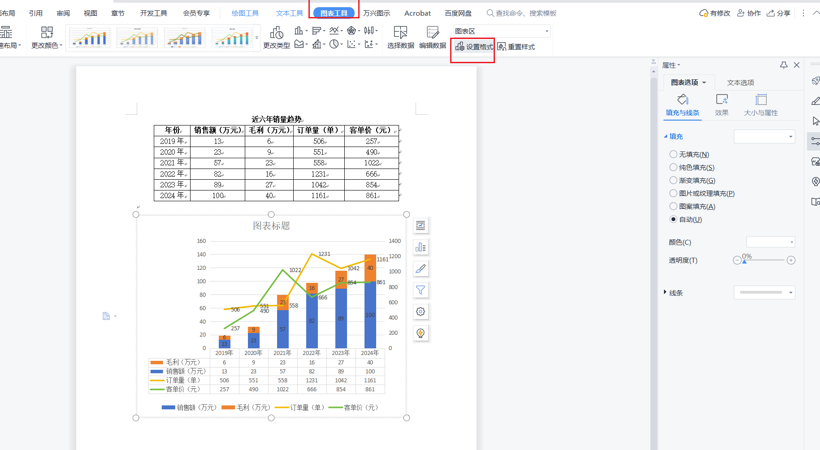The width and height of the screenshot is (820, 450).
Task: Click the 设置格式 format button
Action: coord(474,47)
